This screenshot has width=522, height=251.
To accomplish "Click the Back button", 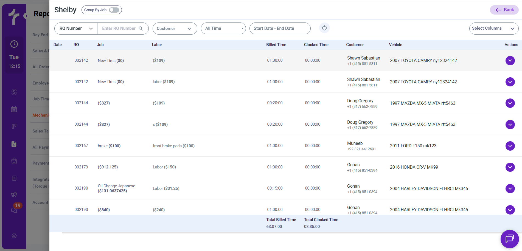I will (504, 10).
